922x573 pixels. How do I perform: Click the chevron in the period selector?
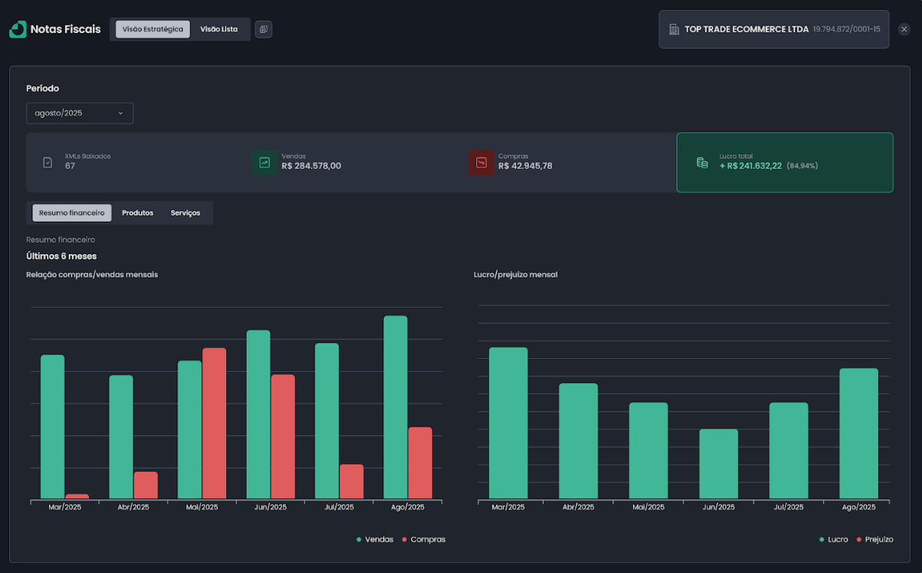(121, 113)
